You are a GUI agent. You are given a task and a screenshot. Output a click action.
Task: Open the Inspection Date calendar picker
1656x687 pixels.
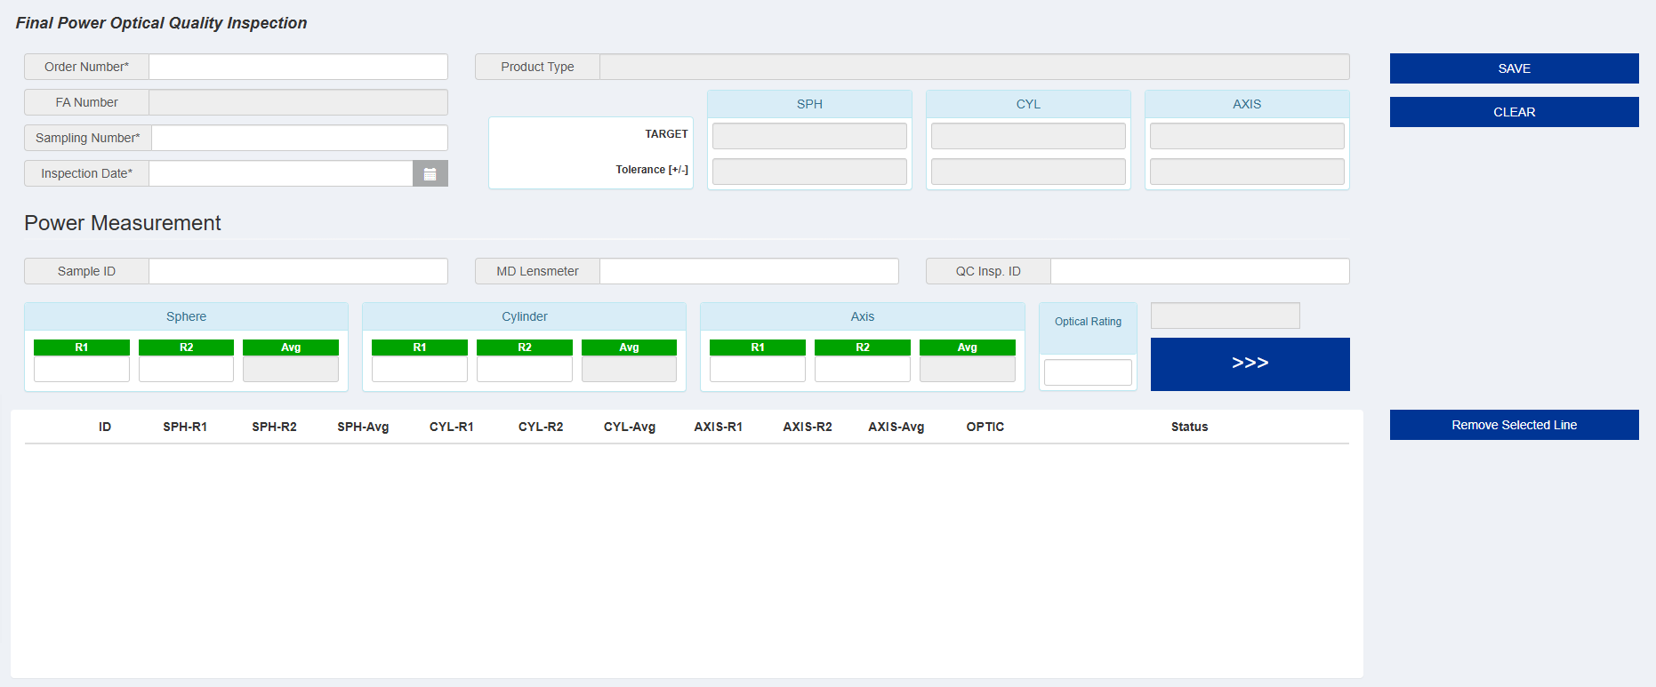430,174
